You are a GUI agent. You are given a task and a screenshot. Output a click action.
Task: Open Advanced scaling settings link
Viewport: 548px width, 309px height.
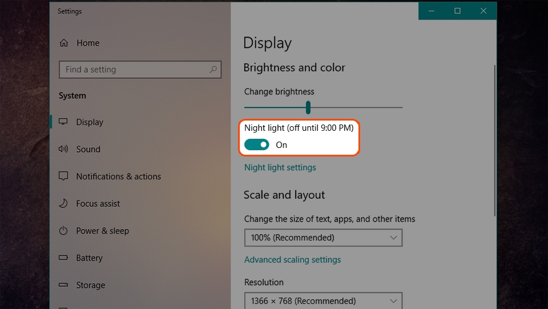(292, 260)
